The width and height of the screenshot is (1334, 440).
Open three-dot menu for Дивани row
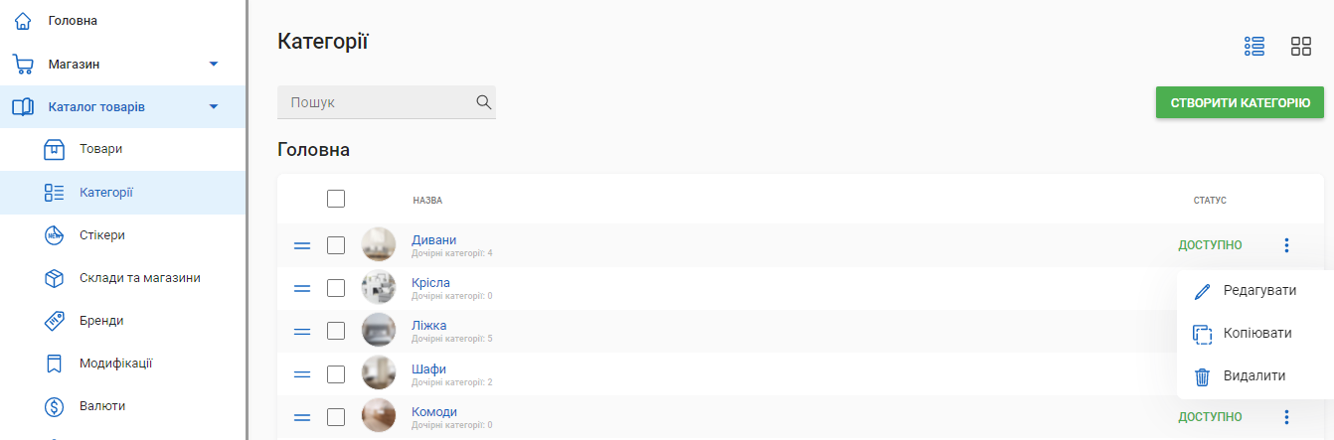pyautogui.click(x=1286, y=245)
